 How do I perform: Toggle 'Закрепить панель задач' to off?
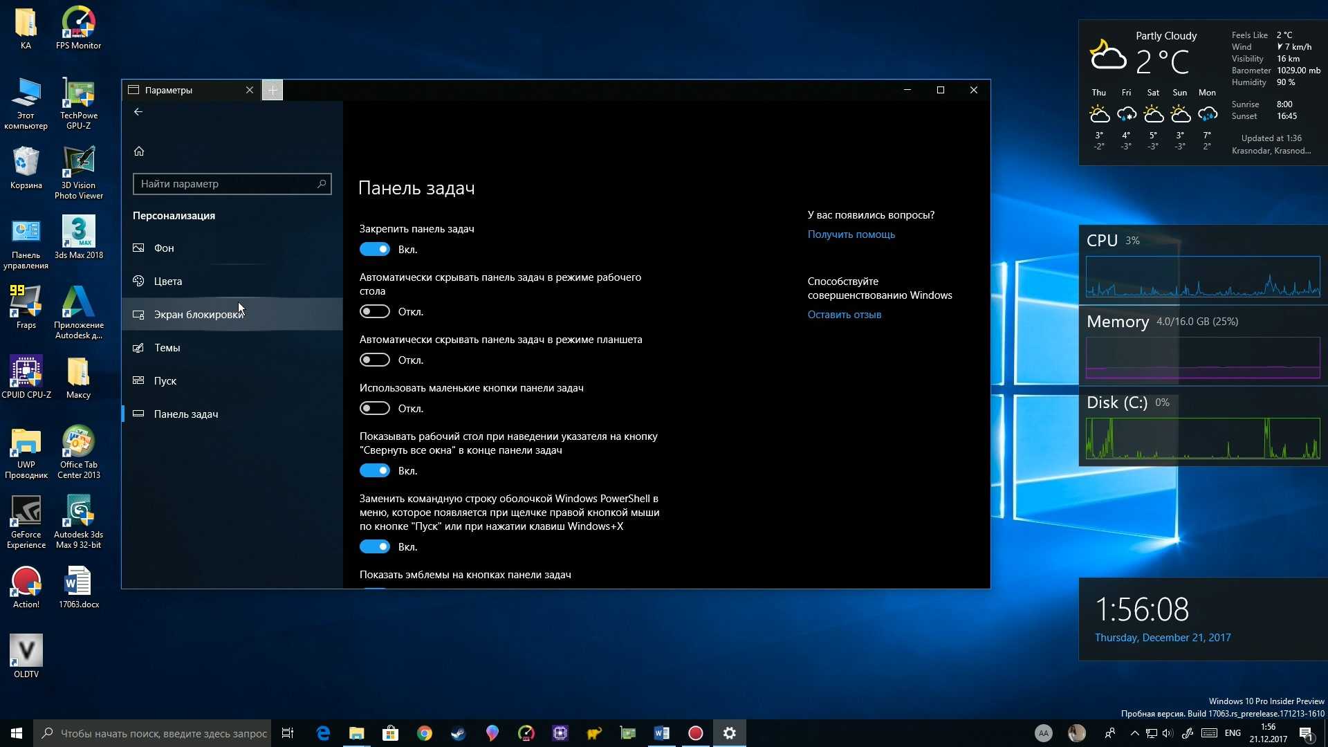[374, 249]
